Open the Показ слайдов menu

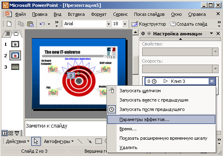pos(149,14)
